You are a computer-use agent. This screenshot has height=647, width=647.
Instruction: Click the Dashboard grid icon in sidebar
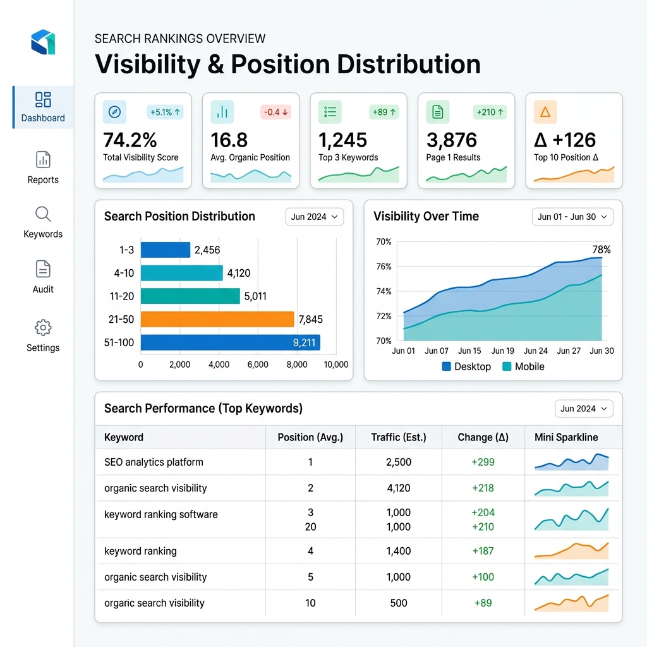(43, 99)
